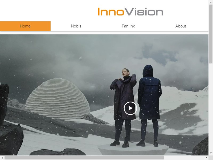The height and width of the screenshot is (160, 213).
Task: Click the vertical scrollbar up arrow
Action: (x=211, y=2)
